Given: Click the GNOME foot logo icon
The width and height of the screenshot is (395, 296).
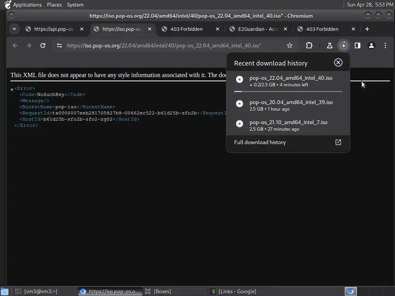Looking at the screenshot, I should point(8,5).
